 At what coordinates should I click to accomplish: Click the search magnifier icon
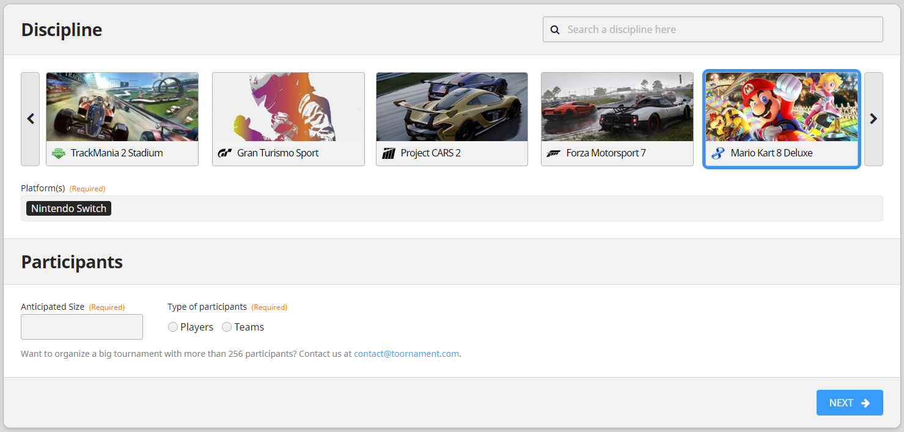(x=555, y=29)
